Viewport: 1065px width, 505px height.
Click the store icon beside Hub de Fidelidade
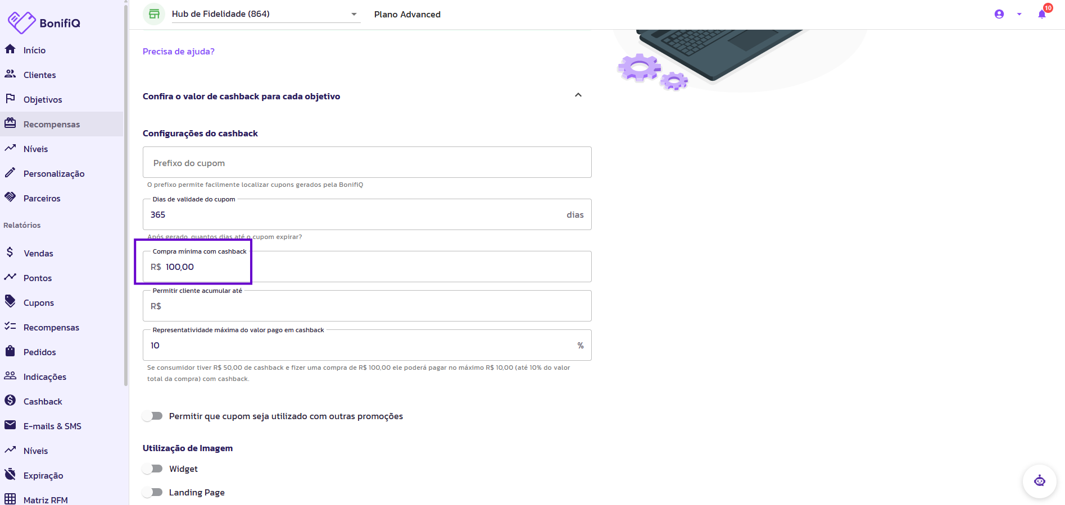coord(154,14)
